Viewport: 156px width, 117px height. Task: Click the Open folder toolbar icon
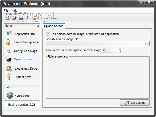14,18
